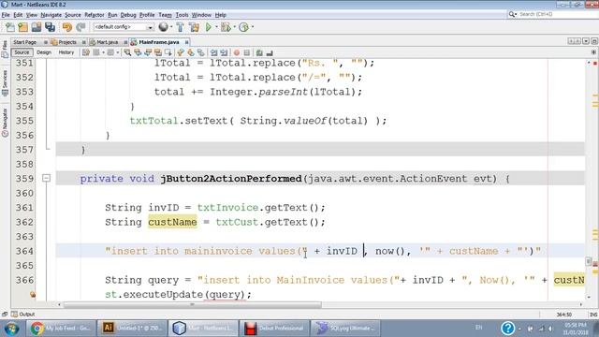
Task: Switch to the Start Page tab
Action: pos(25,42)
